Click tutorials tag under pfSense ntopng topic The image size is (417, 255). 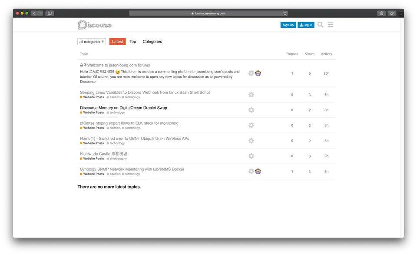pyautogui.click(x=113, y=128)
